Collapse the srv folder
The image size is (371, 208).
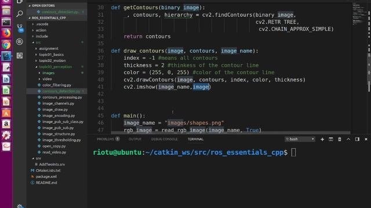coord(38,158)
